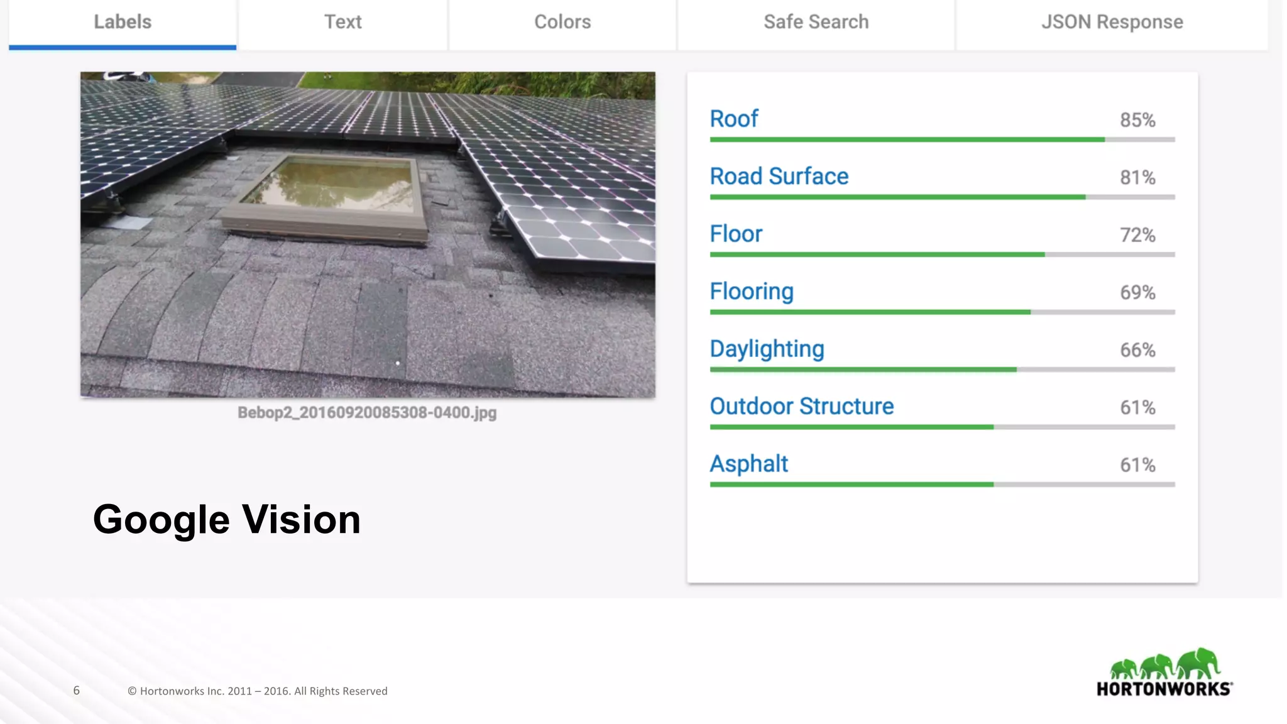The image size is (1287, 724).
Task: Click the Flooring label text
Action: coord(751,292)
